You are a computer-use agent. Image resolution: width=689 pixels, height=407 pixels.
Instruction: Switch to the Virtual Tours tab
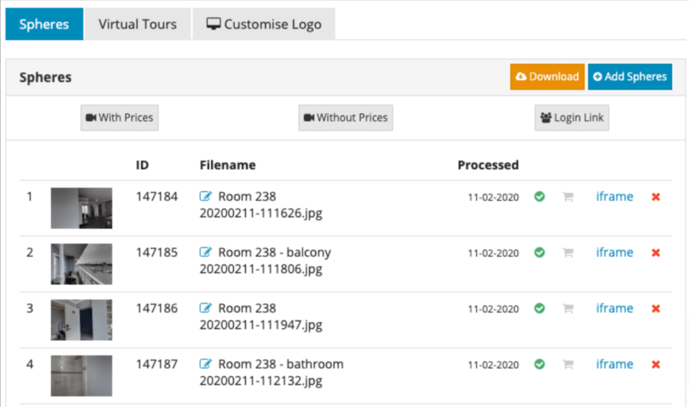pos(137,24)
